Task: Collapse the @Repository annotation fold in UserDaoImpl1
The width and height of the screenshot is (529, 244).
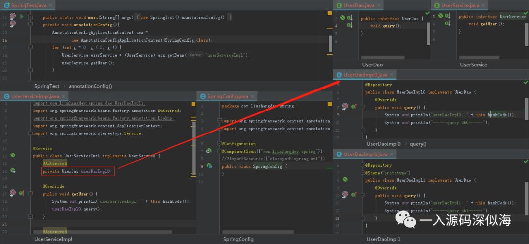Action: (x=362, y=165)
